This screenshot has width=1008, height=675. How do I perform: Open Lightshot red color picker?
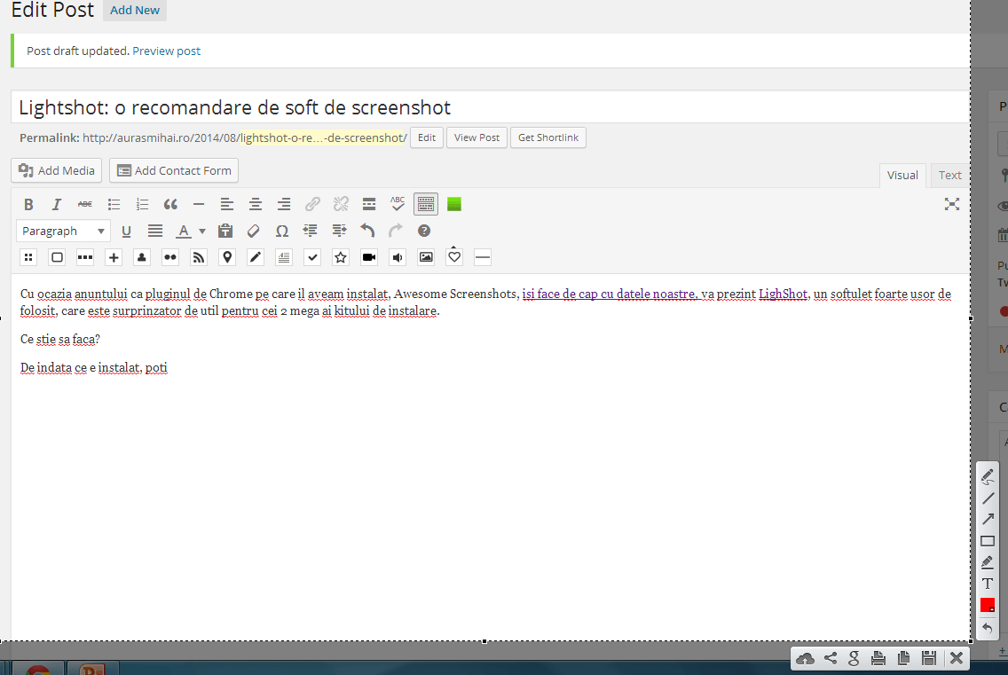point(988,605)
